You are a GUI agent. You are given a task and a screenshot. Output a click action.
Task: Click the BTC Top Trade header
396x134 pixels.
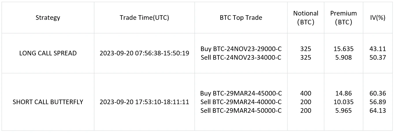(x=241, y=18)
